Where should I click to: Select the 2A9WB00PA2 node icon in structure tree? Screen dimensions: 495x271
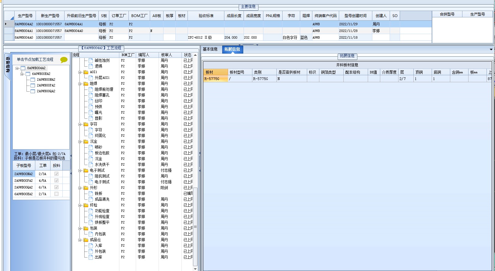click(x=33, y=85)
